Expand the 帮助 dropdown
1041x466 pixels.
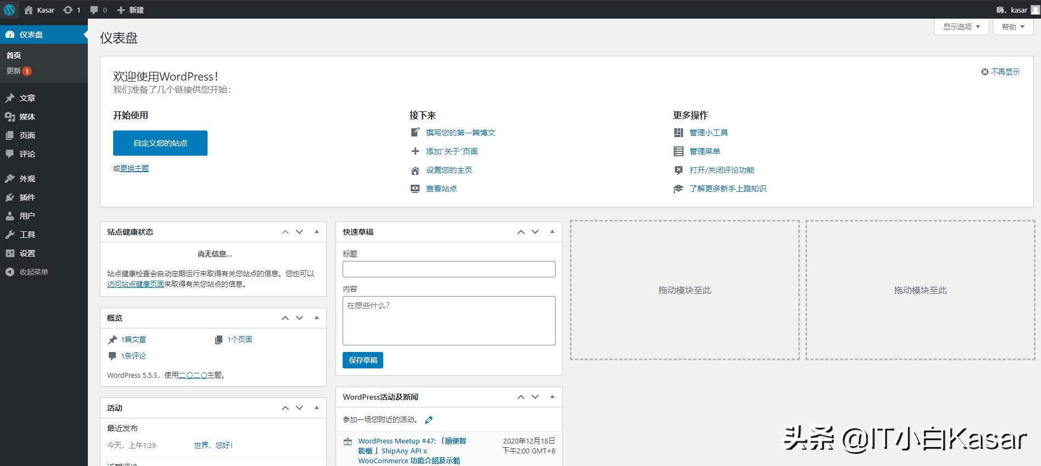click(1013, 26)
